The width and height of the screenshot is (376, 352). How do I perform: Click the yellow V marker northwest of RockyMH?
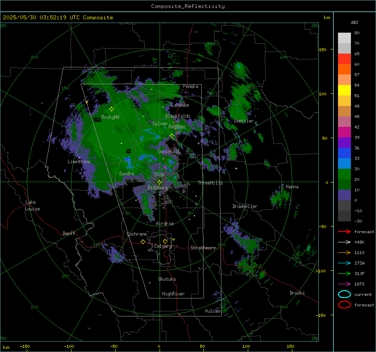[x=86, y=102]
